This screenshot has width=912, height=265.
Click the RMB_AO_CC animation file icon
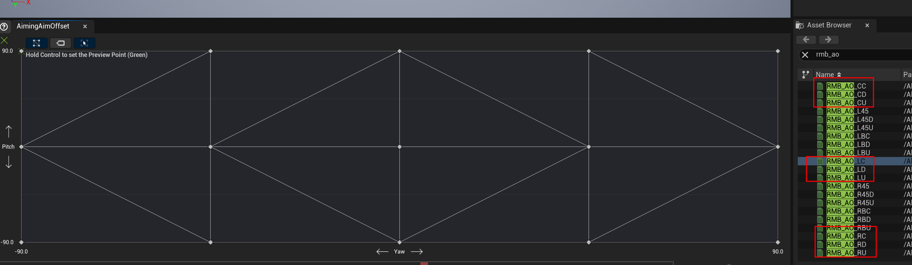coord(820,86)
